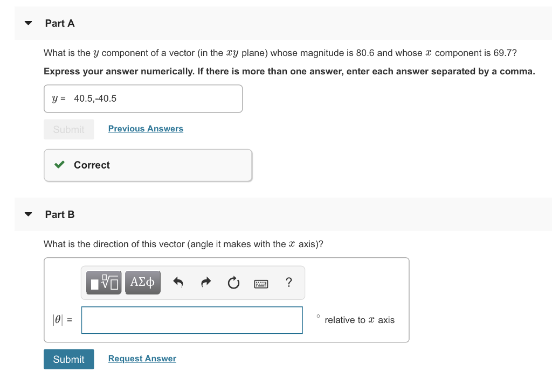Open the Greek symbols ΑΣφ palette
Screen dimensions: 552x386
coord(142,282)
